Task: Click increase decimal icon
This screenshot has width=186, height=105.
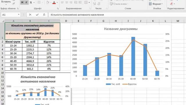Action: (x=94, y=4)
